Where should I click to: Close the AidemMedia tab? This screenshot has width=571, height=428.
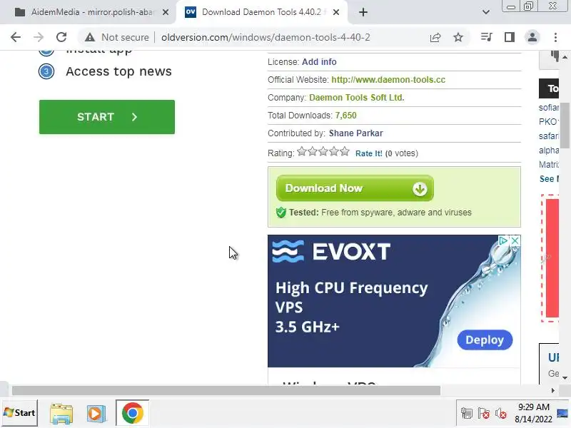(166, 12)
